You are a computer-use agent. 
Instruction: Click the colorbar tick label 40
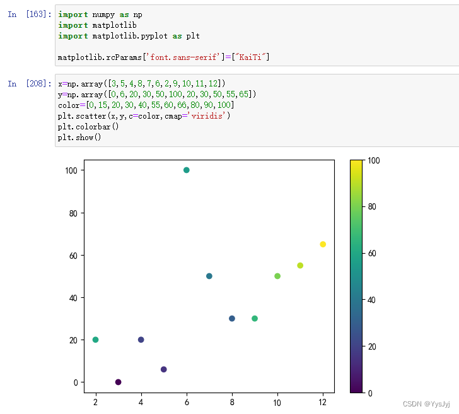(371, 300)
